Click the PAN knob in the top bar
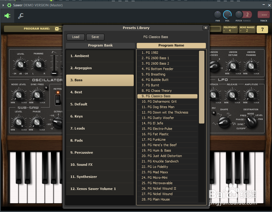Image resolution: width=272 pixels, height=212 pixels. [217, 15]
